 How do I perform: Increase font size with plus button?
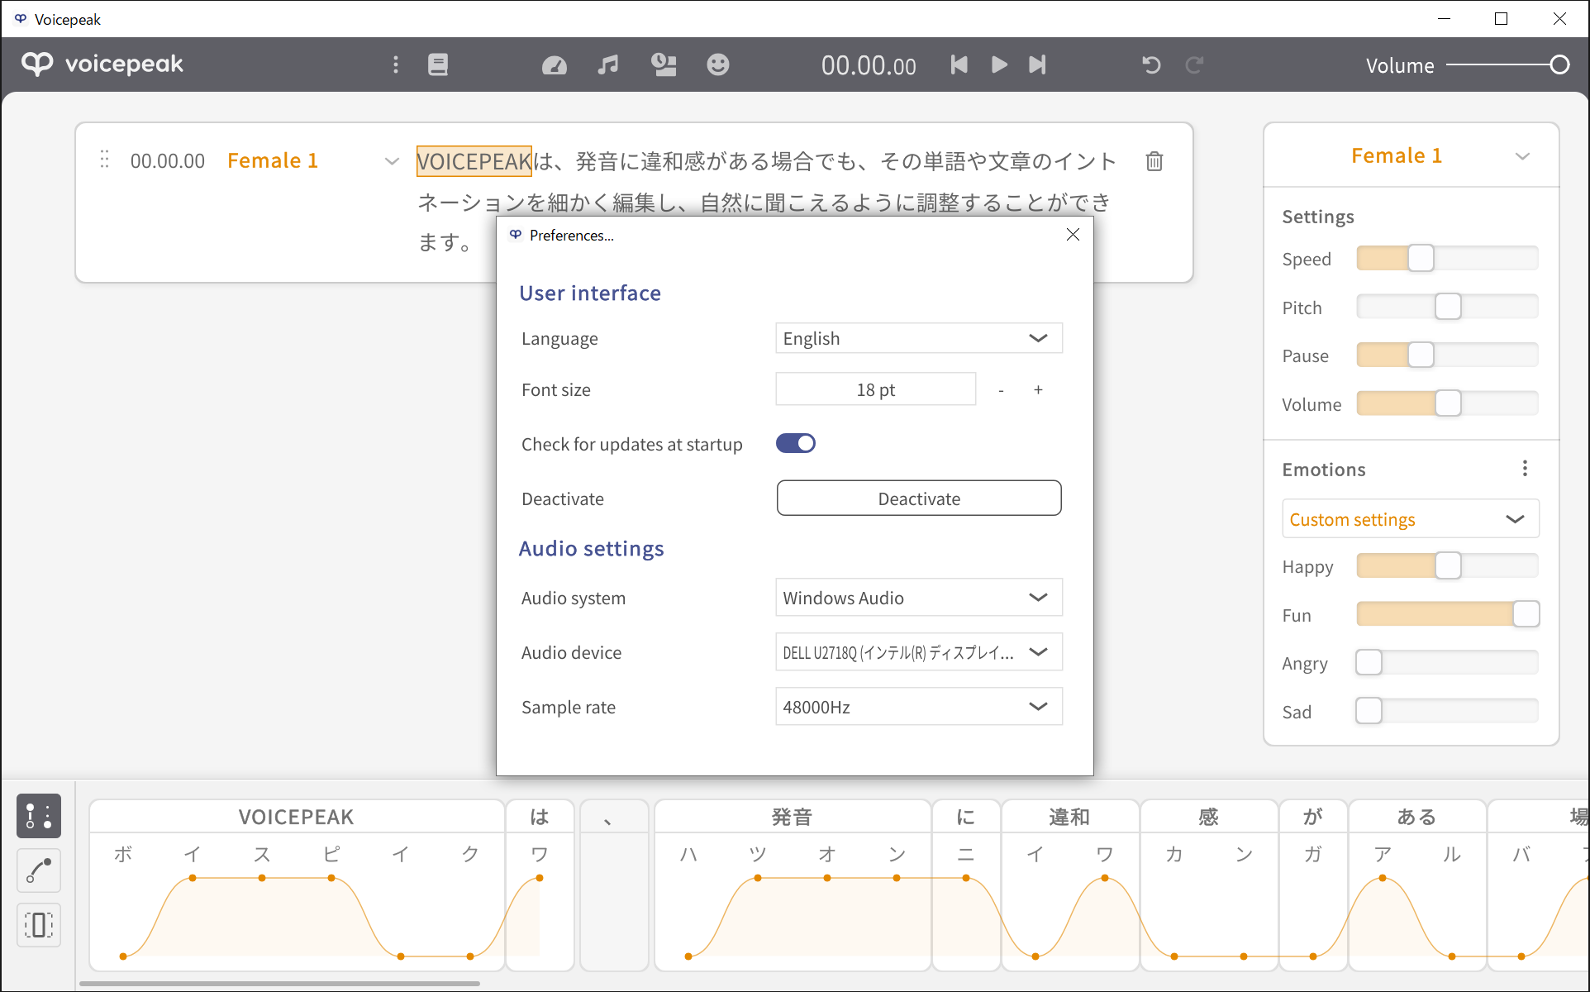(x=1038, y=389)
